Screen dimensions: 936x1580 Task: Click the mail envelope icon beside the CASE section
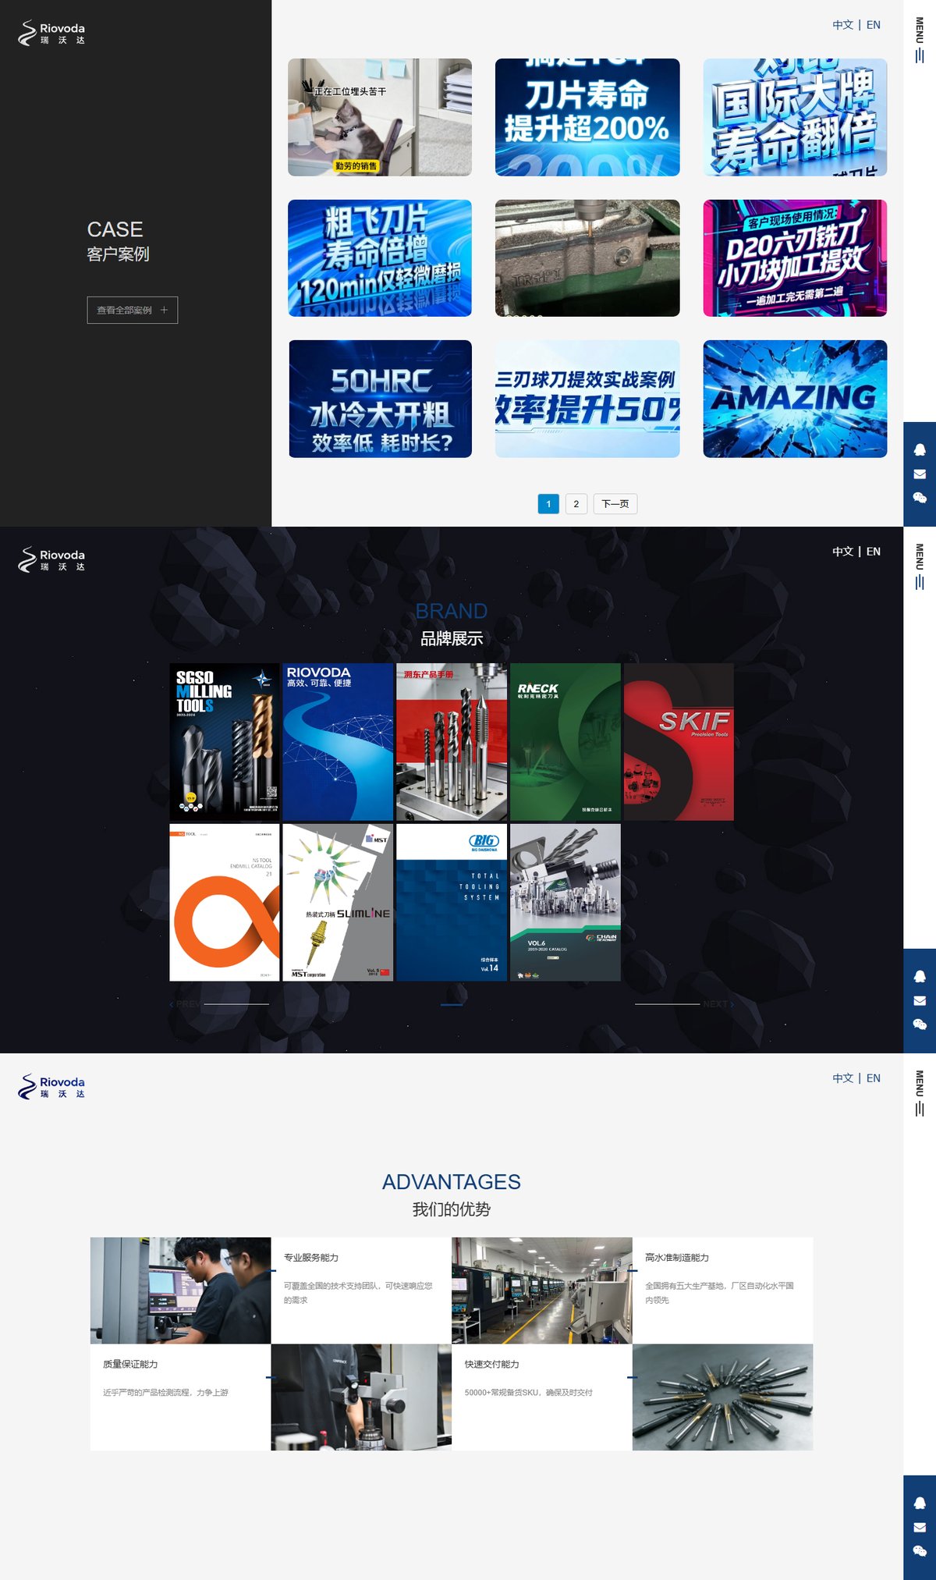(920, 474)
